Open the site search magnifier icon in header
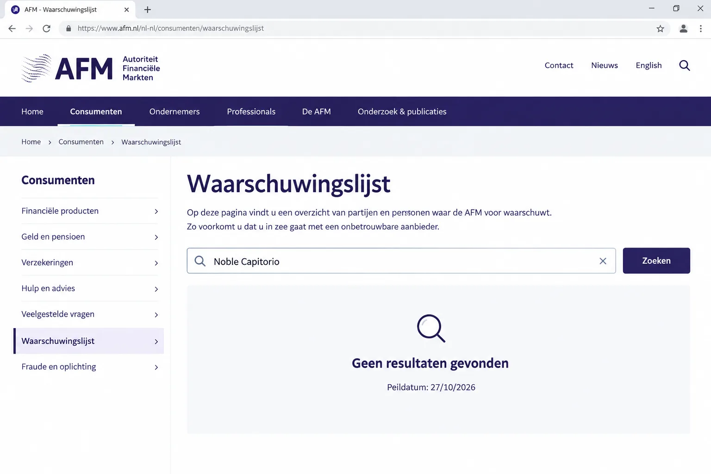Screen dimensions: 711x474 coord(685,66)
